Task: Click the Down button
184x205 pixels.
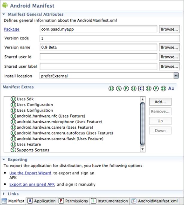Action: 160,130
